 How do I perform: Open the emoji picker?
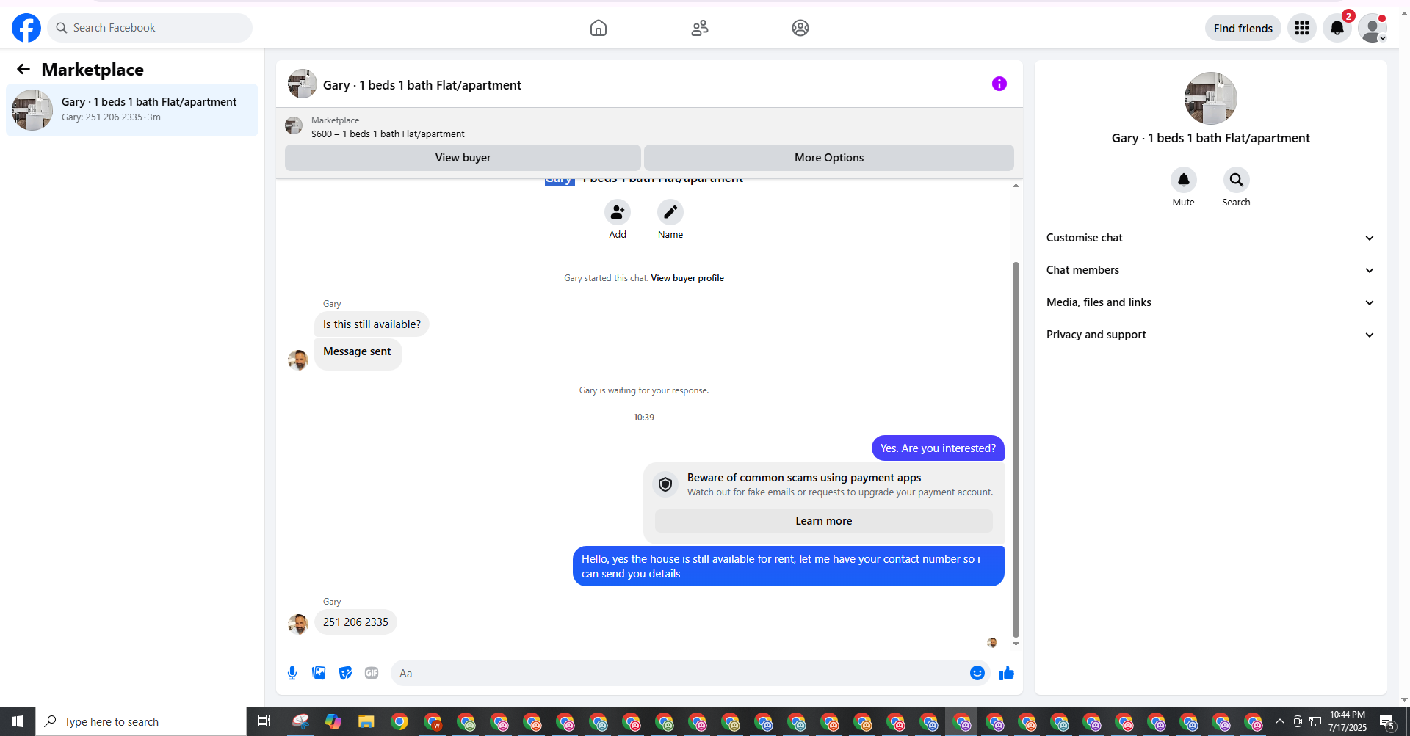click(x=977, y=673)
